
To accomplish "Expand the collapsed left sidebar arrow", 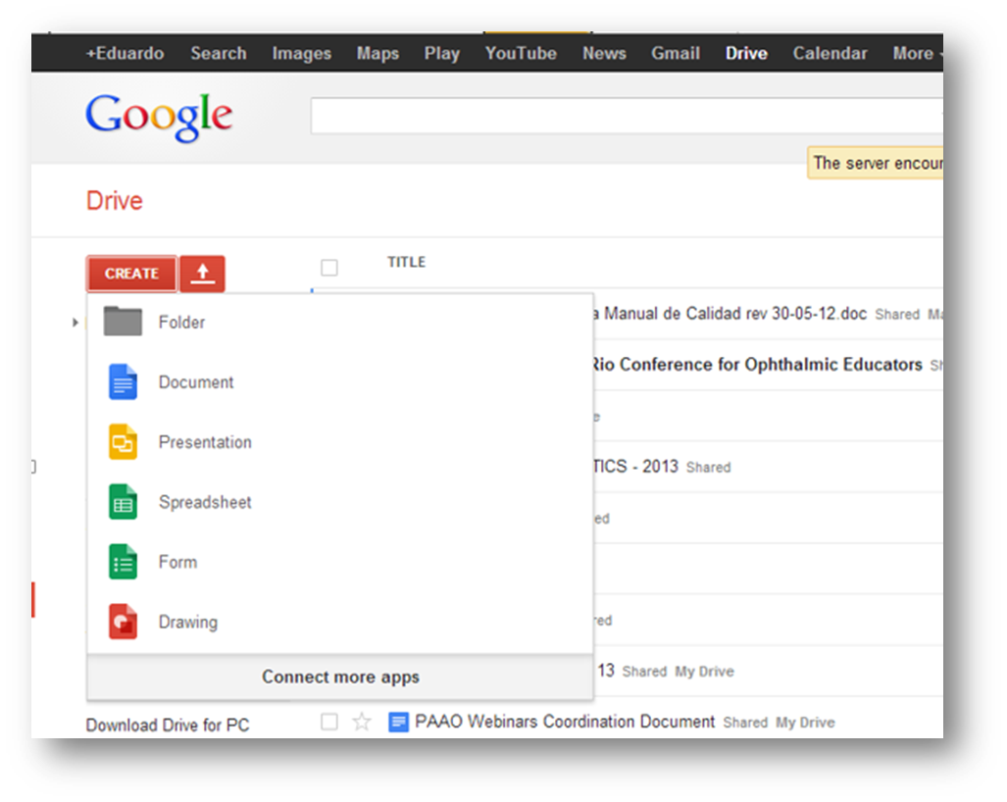I will coord(76,322).
